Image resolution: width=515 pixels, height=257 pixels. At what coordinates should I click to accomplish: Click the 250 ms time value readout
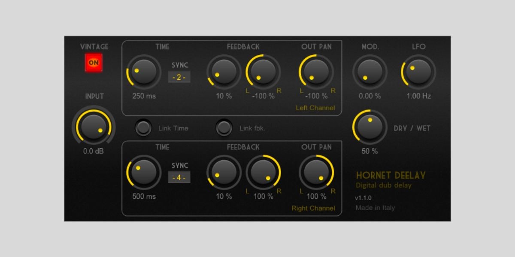pyautogui.click(x=144, y=96)
